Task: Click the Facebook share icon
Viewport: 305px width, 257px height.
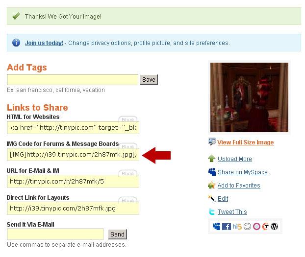Action: (227, 227)
